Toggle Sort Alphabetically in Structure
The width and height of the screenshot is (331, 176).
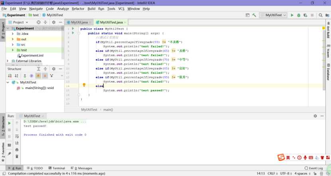[x=16, y=76]
